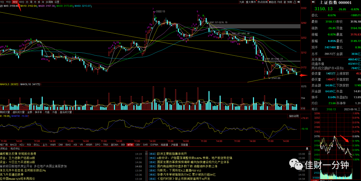Switch to the KDJ indicator

point(22,145)
